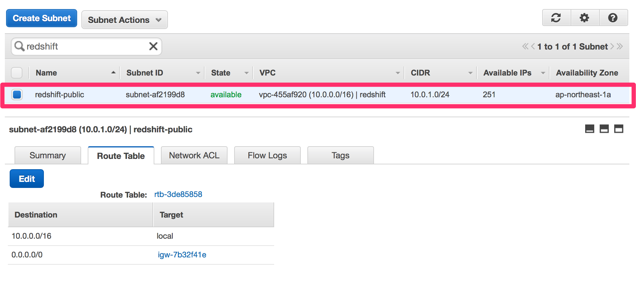This screenshot has width=636, height=284.
Task: Open State column sort arrow
Action: (247, 73)
